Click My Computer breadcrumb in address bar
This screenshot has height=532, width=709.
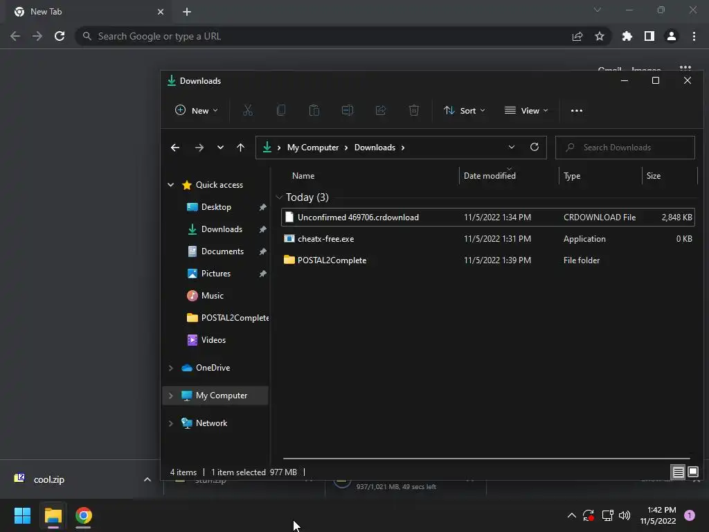tap(313, 148)
